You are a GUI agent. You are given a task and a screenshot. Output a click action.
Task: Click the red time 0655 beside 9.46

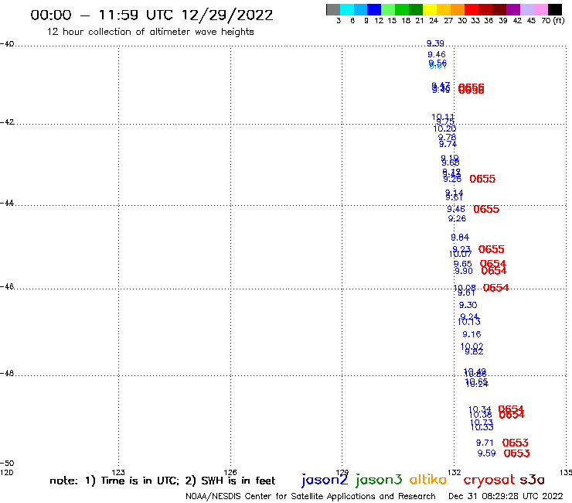486,209
